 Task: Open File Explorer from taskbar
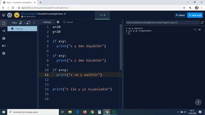click(x=70, y=112)
